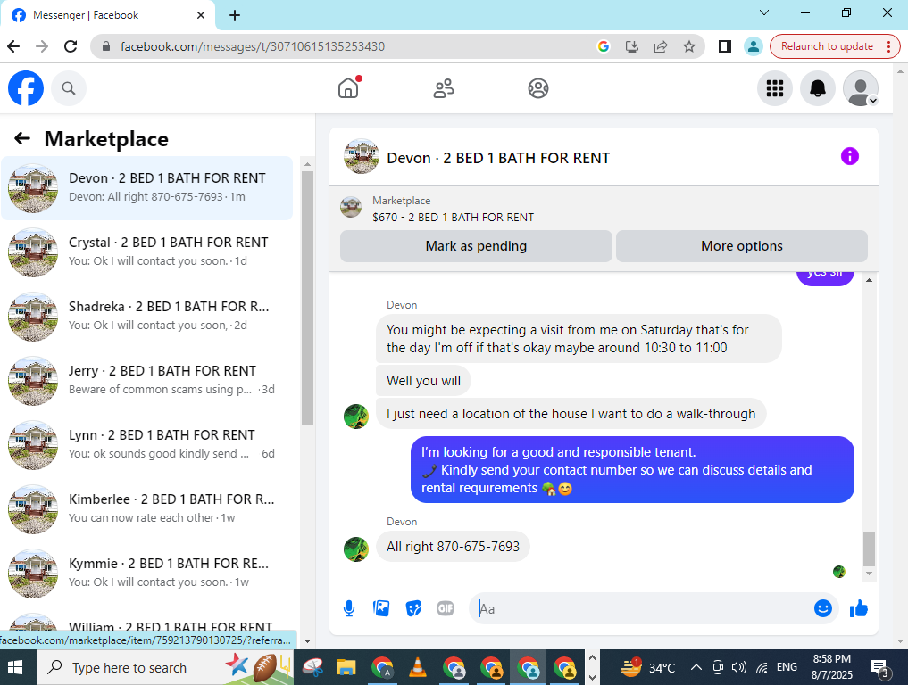Screen dimensions: 908x685
Task: Click the phone number message 870-675-7693
Action: tap(453, 547)
